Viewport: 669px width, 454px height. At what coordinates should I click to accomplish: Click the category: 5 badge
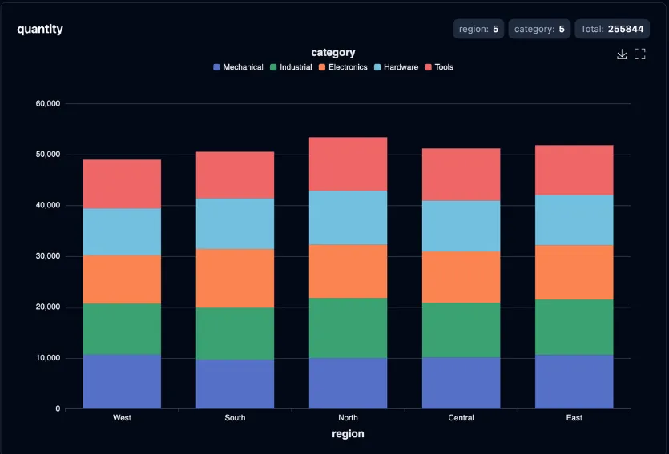coord(539,29)
